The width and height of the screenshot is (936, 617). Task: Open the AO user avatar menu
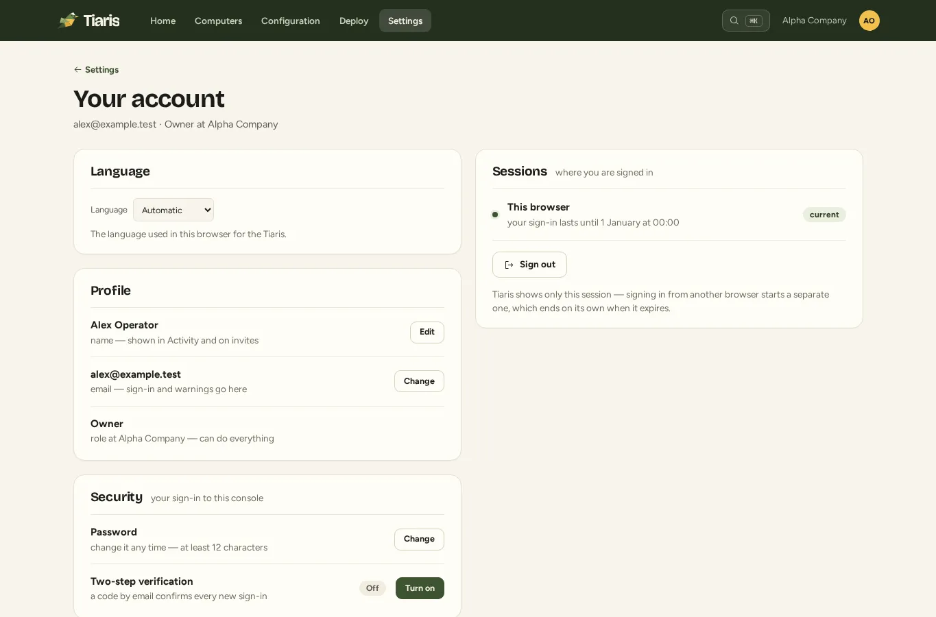(869, 21)
